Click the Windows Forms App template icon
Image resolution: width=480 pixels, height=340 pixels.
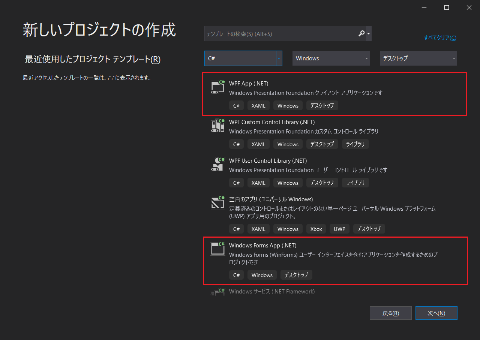click(217, 249)
